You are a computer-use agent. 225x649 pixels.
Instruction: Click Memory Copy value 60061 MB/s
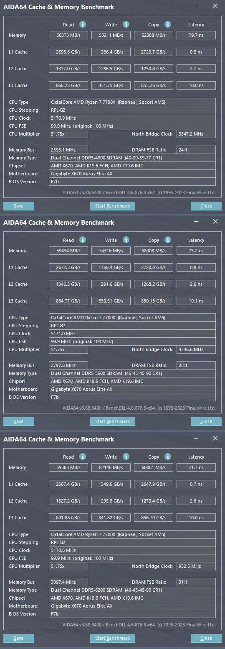pyautogui.click(x=153, y=467)
